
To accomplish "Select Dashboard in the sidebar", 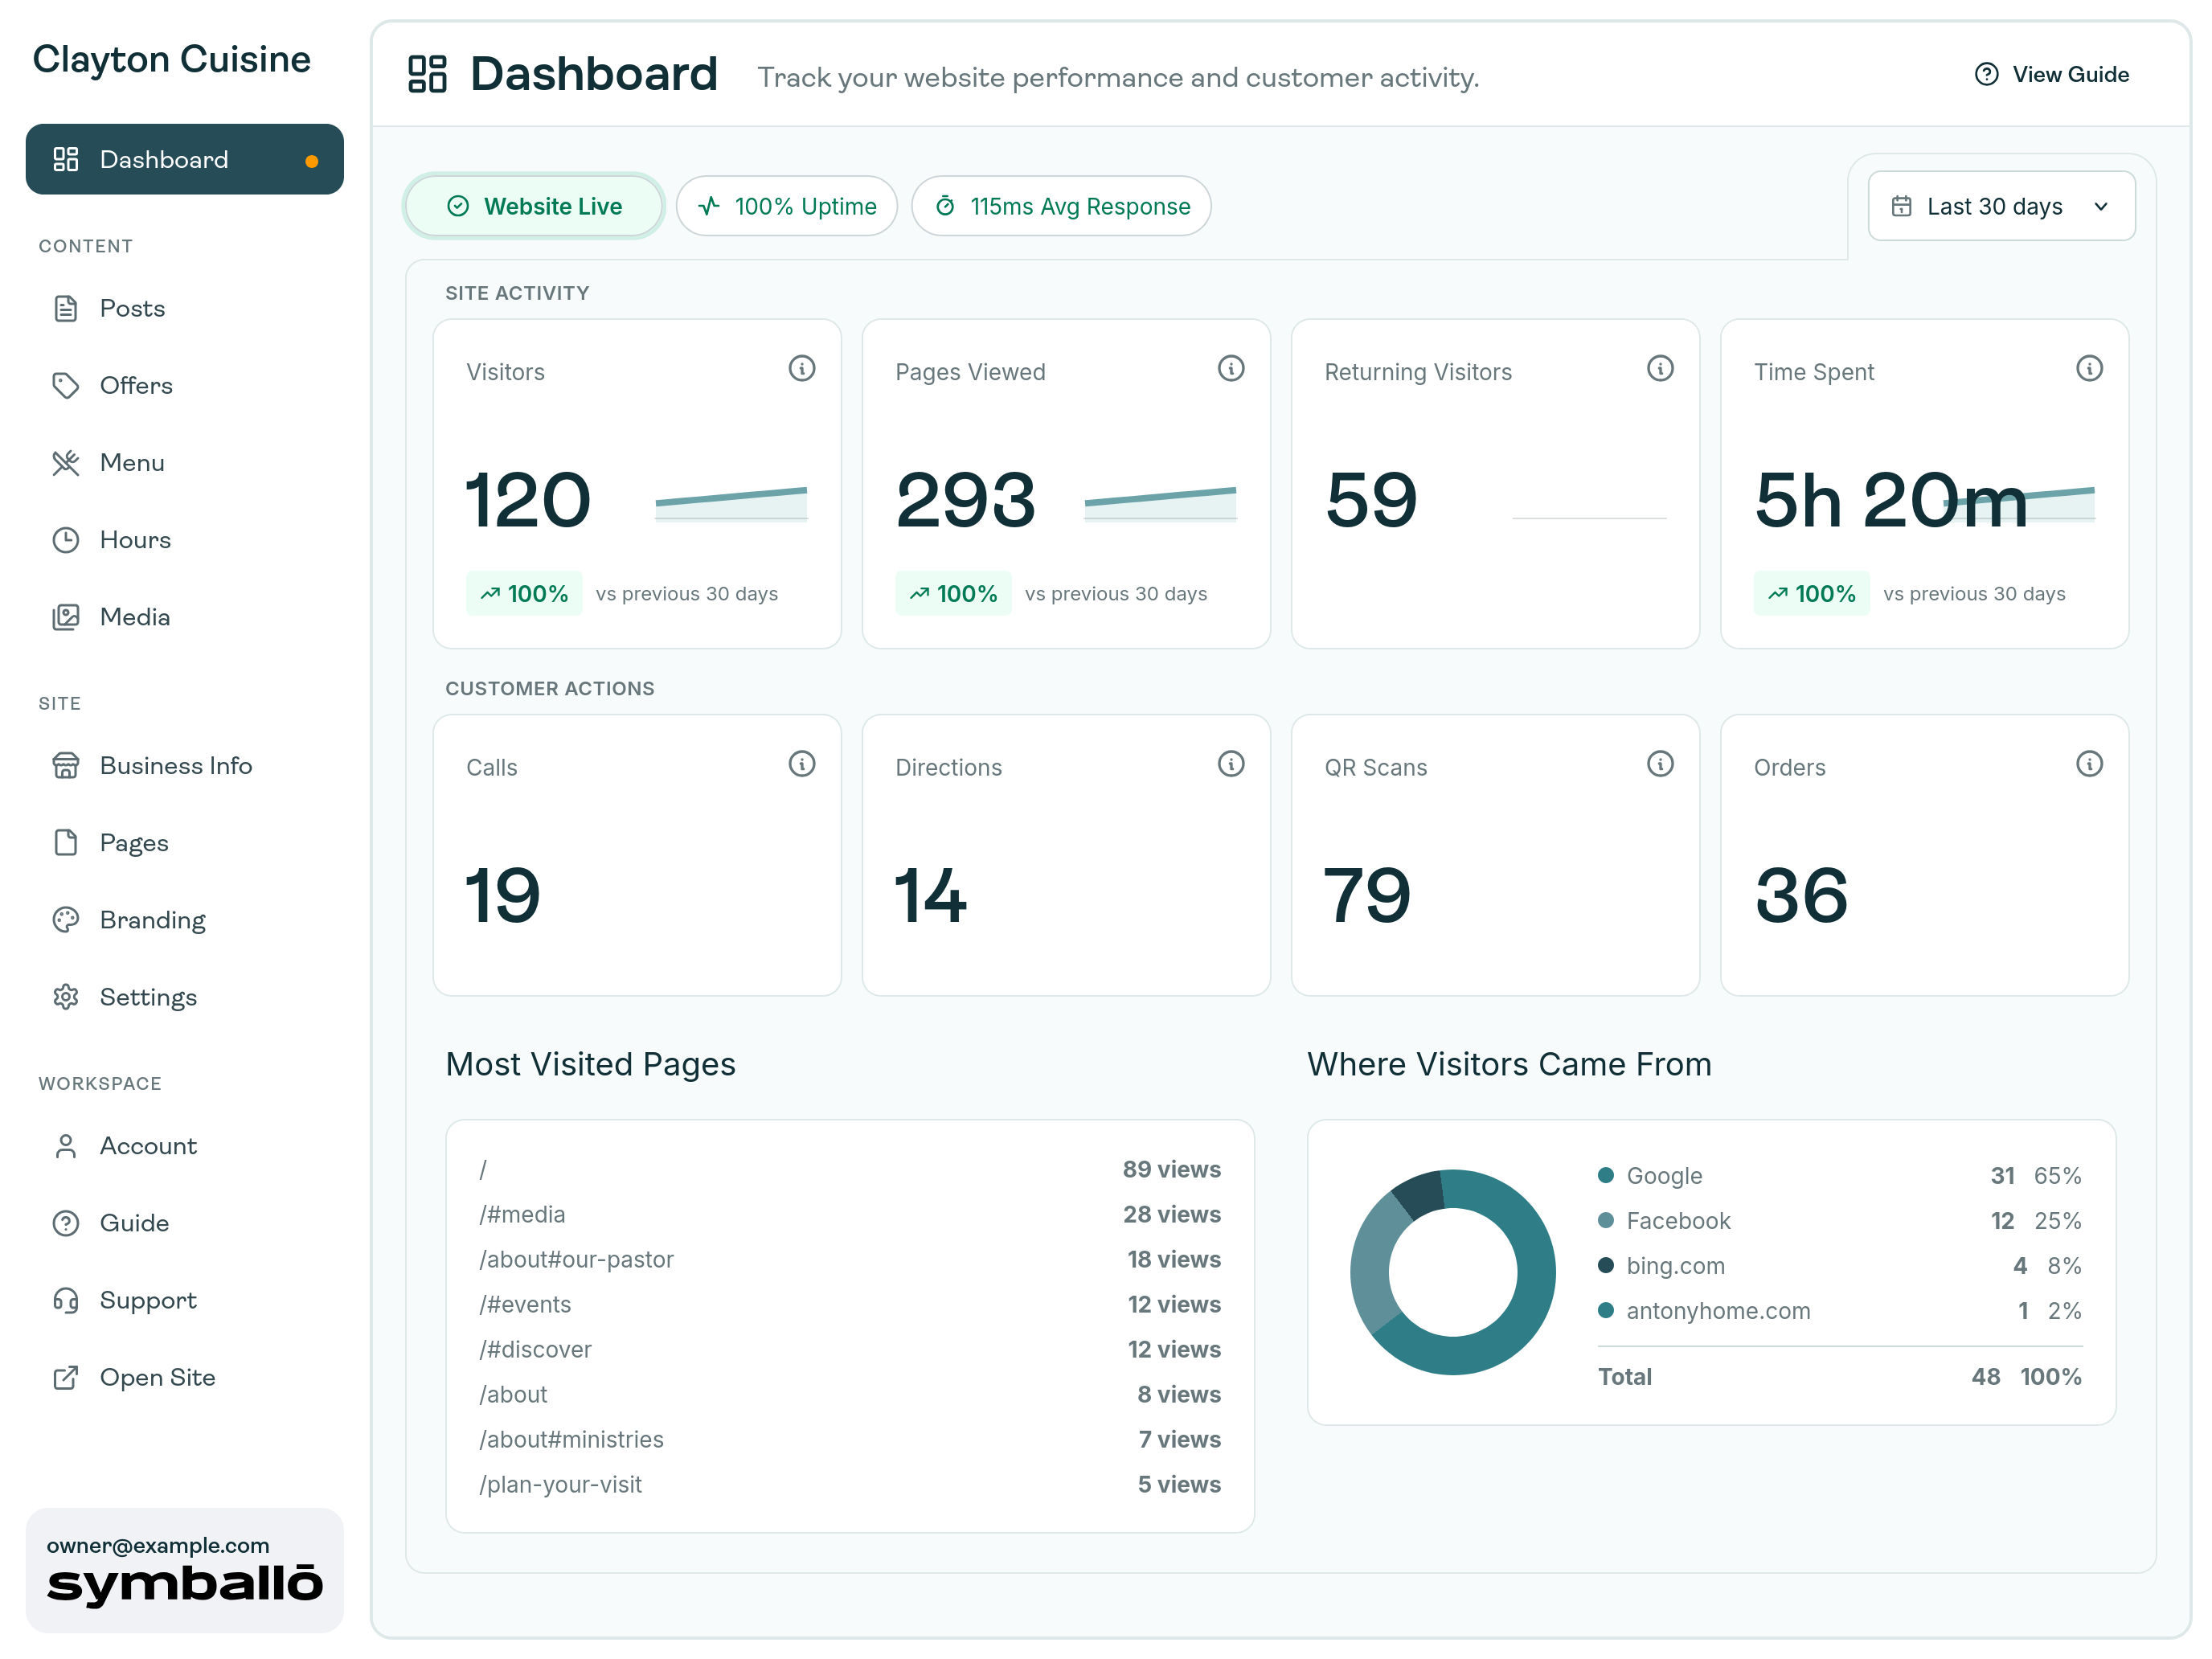I will click(x=185, y=159).
